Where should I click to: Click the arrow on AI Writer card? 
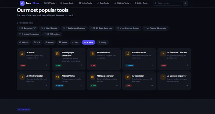[x=46, y=65]
